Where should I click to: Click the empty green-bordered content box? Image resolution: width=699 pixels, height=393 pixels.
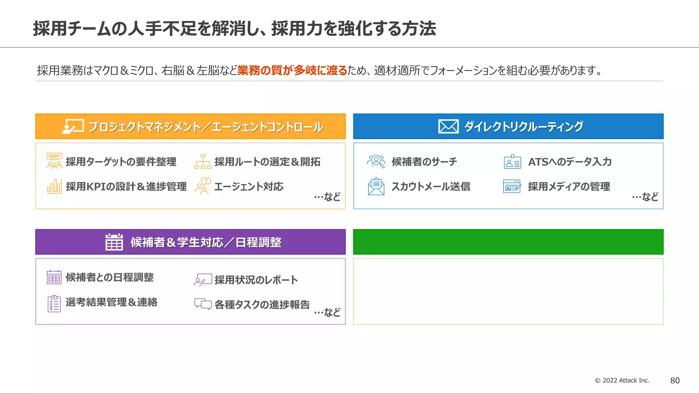point(508,291)
